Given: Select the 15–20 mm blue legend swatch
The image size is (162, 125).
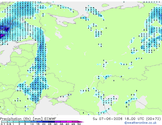Looking at the screenshot, I should [40, 122].
